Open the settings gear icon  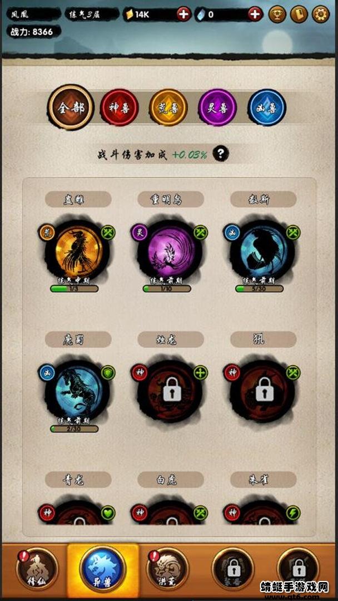321,14
